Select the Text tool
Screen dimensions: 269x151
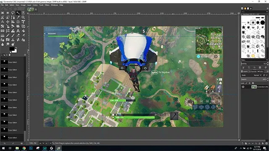18,31
